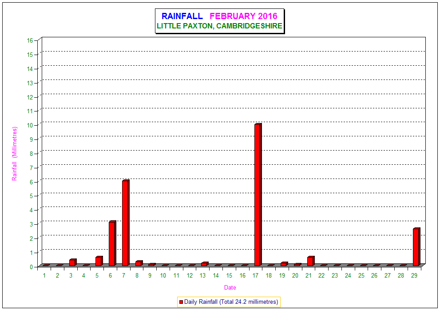This screenshot has width=440, height=310.
Task: Click the 'FEBRUARY 2016' title text
Action: tap(243, 16)
